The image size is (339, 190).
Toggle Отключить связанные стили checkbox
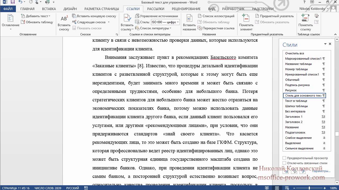(284, 163)
